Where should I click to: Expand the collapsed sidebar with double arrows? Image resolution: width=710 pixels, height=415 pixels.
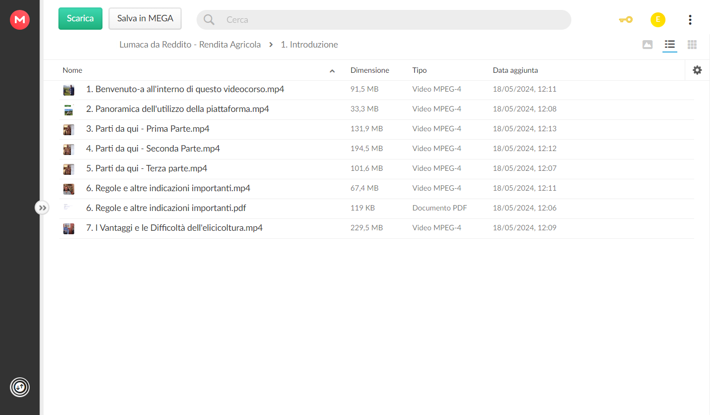42,207
